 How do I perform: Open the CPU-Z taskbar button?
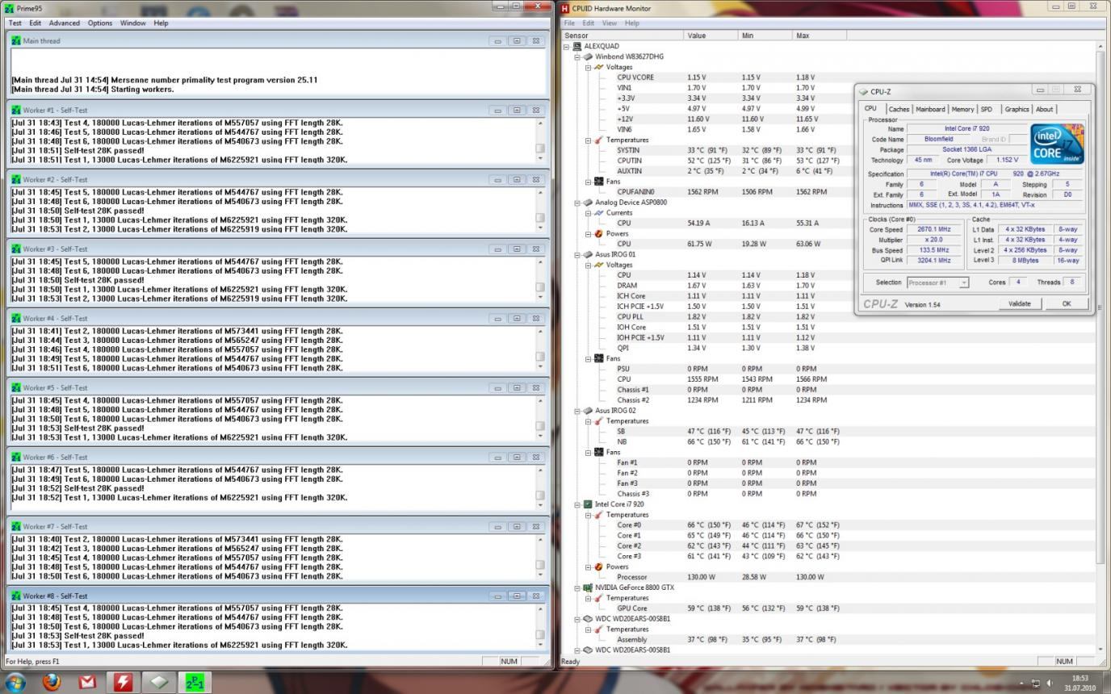point(158,682)
